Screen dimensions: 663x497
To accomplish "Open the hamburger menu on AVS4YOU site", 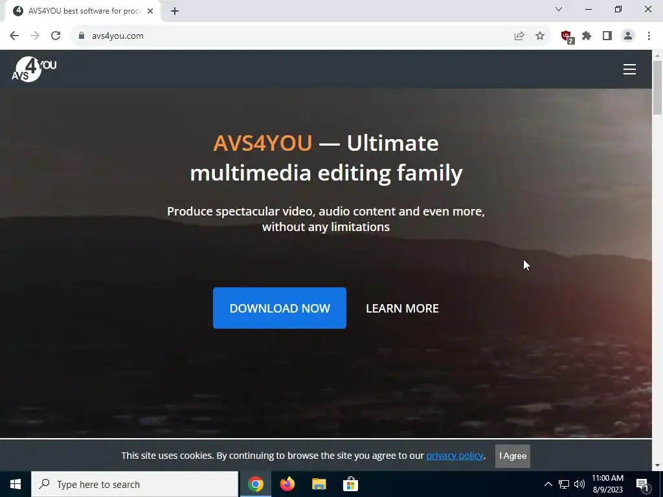I will [629, 69].
